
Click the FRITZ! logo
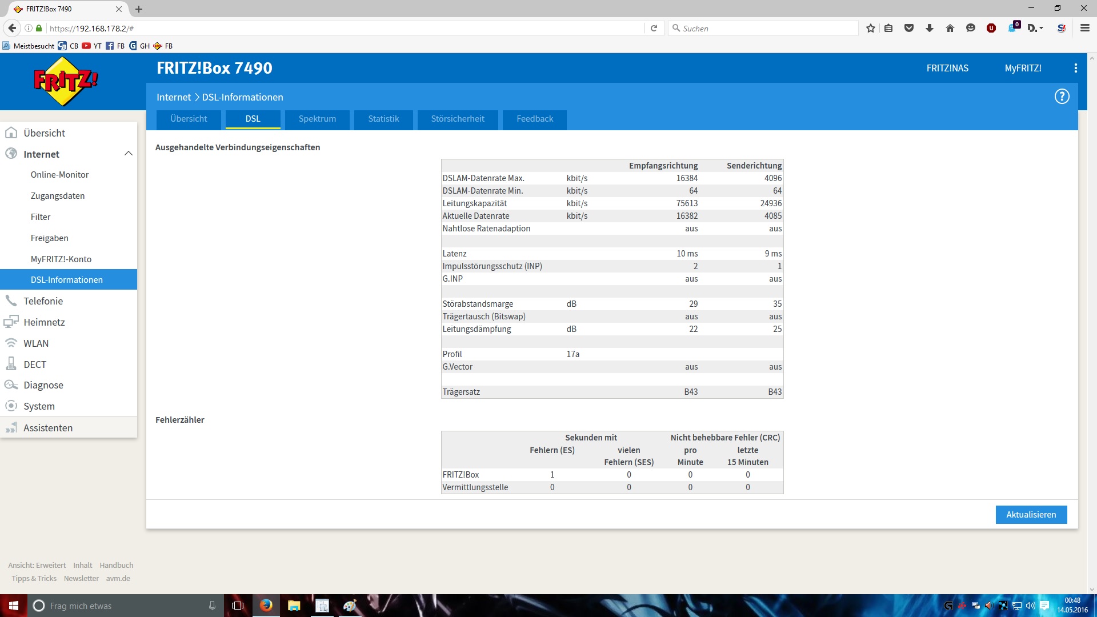click(x=66, y=81)
